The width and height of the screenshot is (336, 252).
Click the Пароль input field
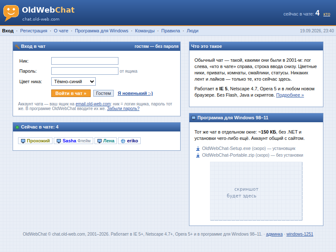point(85,71)
